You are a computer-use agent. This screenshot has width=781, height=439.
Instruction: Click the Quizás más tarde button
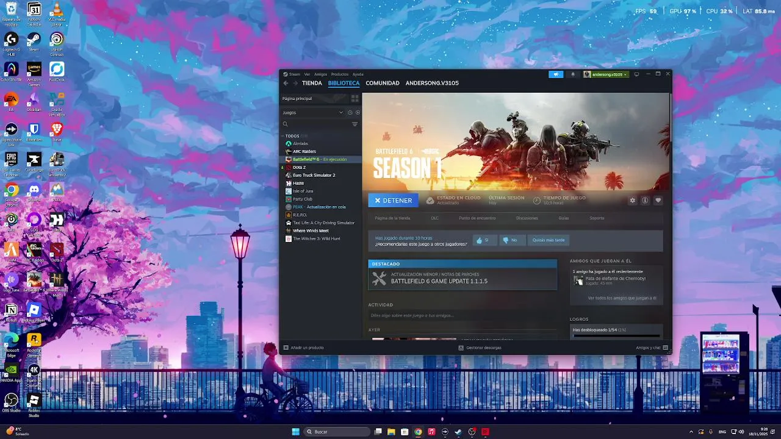[549, 240]
